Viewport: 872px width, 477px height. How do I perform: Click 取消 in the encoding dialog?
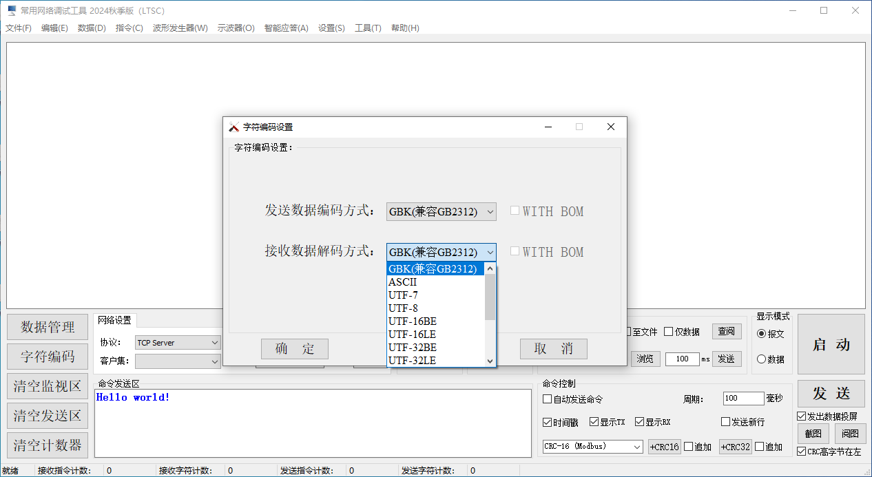coord(554,349)
